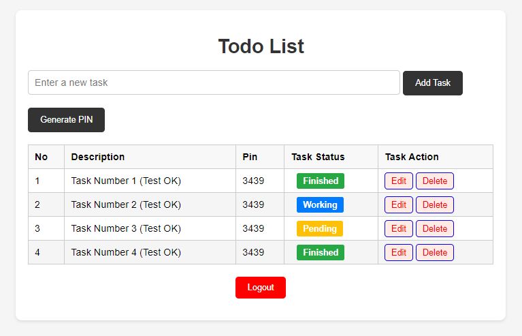
Task: Delete Task Number 1
Action: (434, 181)
